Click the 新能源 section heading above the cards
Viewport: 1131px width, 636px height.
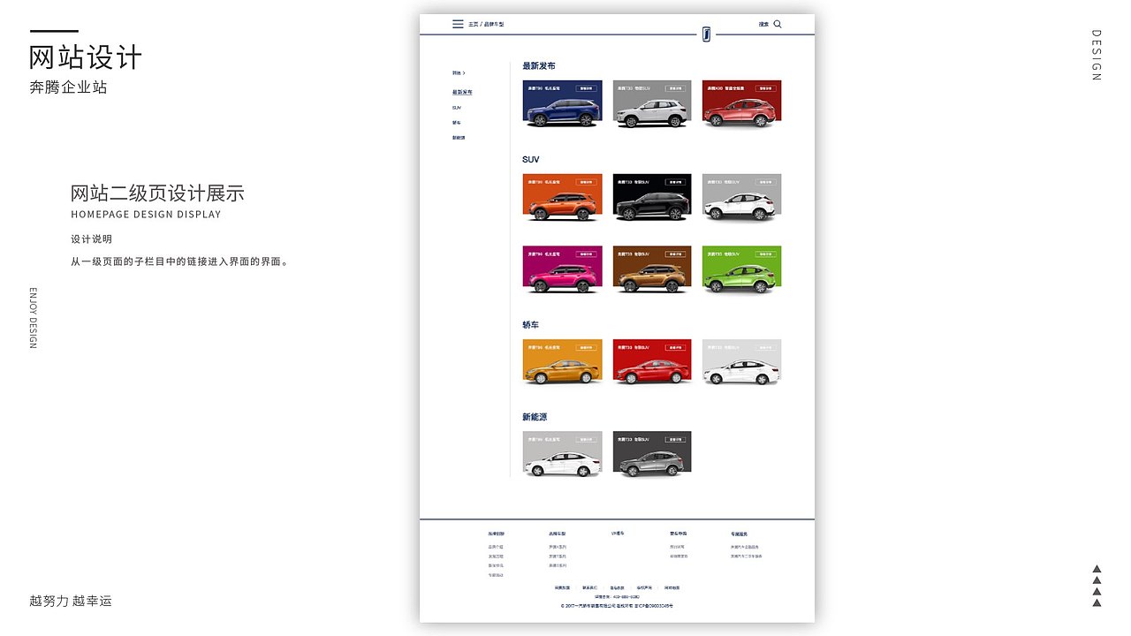[535, 417]
